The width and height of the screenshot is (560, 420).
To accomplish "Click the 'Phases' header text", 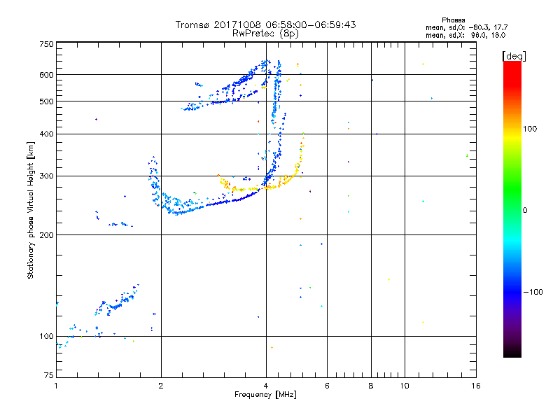I will coord(453,20).
